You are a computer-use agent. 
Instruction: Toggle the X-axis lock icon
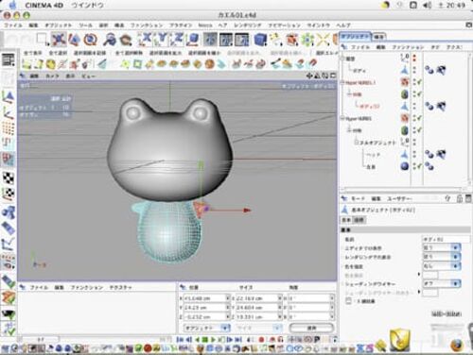146,40
